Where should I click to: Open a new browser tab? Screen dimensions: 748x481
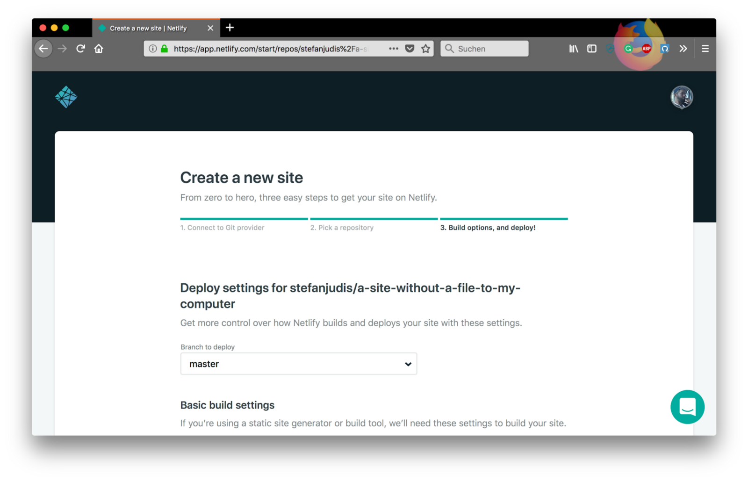tap(230, 28)
